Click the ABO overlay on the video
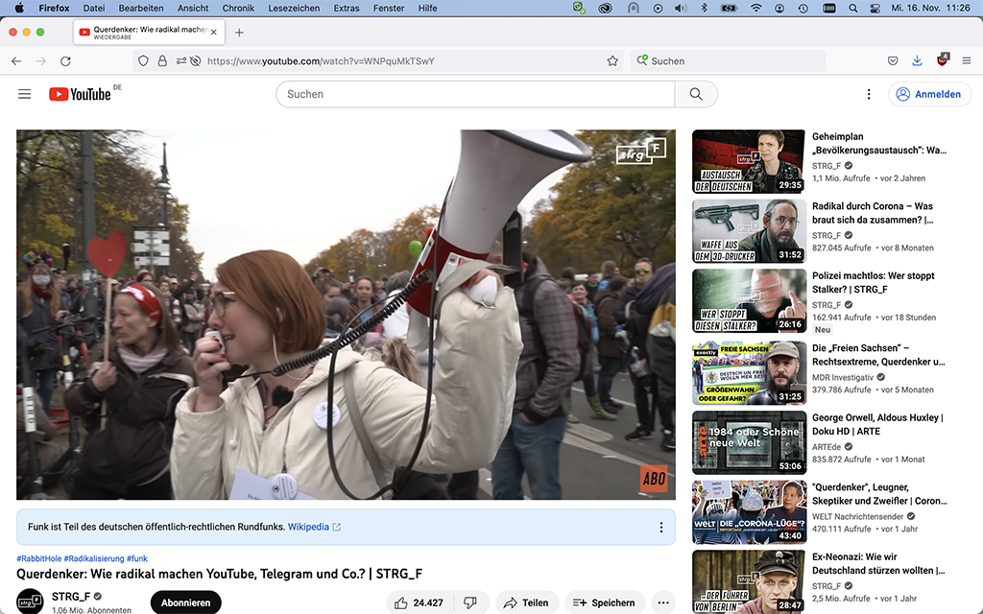 point(654,479)
